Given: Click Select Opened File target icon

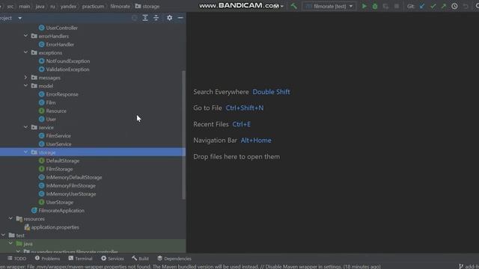Looking at the screenshot, I should point(135,18).
